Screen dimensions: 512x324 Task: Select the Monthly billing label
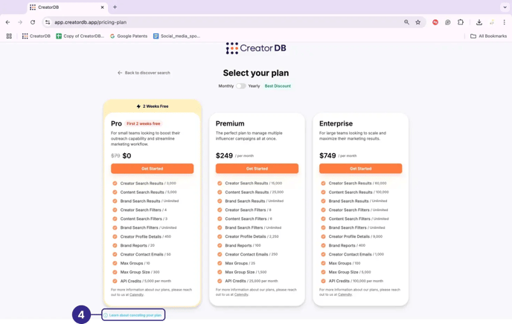[226, 86]
